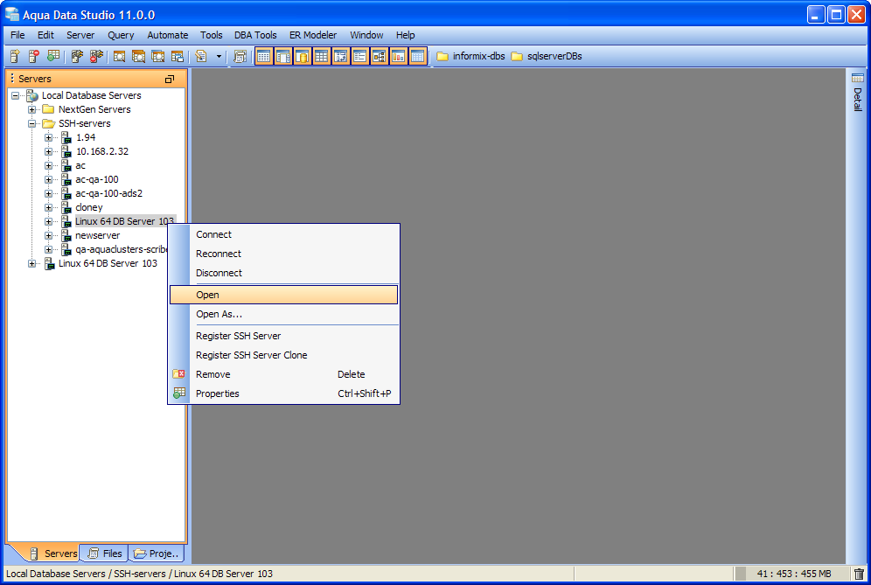Open the ER Modeler menu
The height and width of the screenshot is (585, 871).
point(313,35)
